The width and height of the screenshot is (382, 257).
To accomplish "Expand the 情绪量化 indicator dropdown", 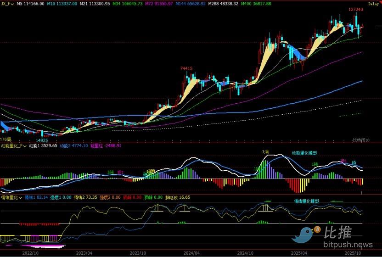I will (x=20, y=197).
